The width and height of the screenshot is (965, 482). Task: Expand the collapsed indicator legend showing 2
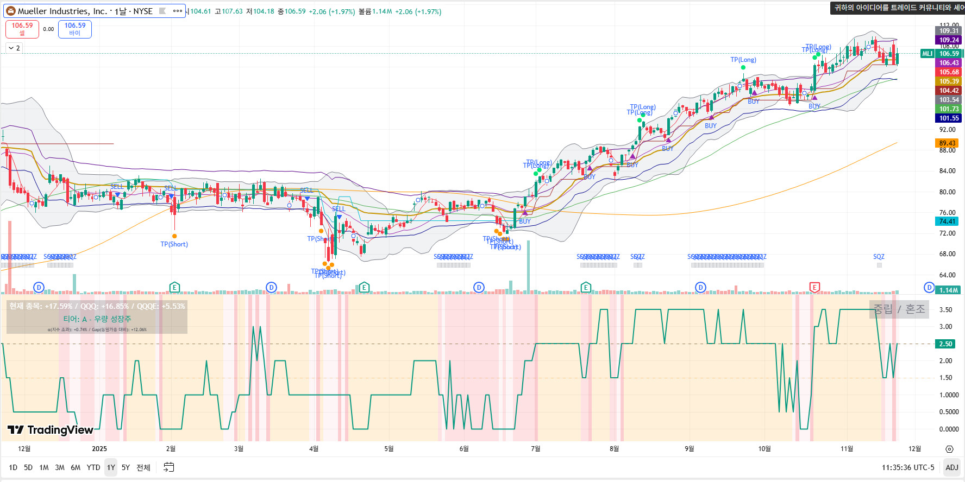coord(14,48)
